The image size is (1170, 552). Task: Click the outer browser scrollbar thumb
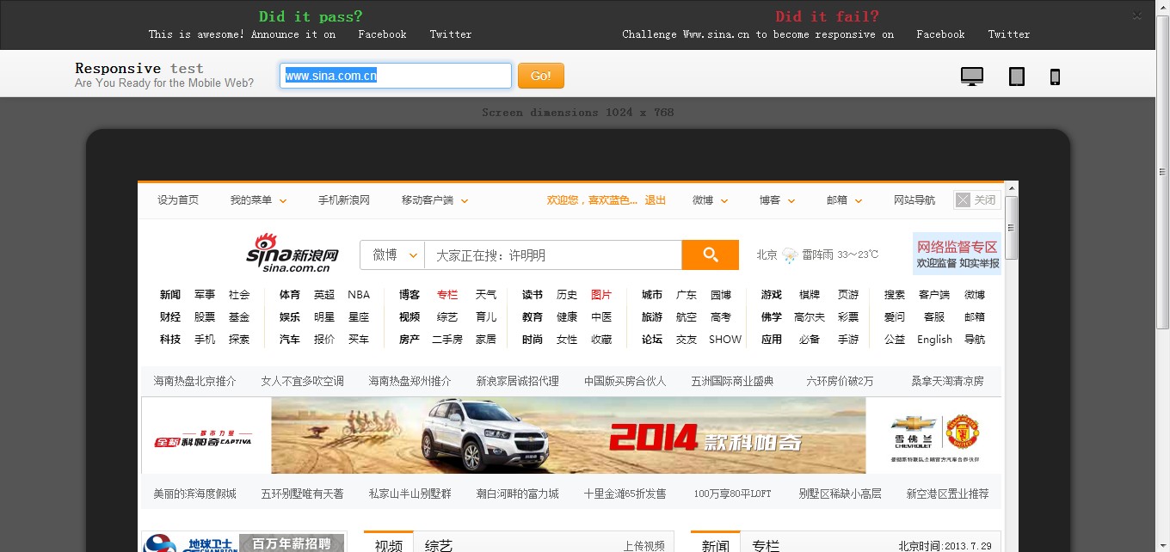click(1162, 170)
